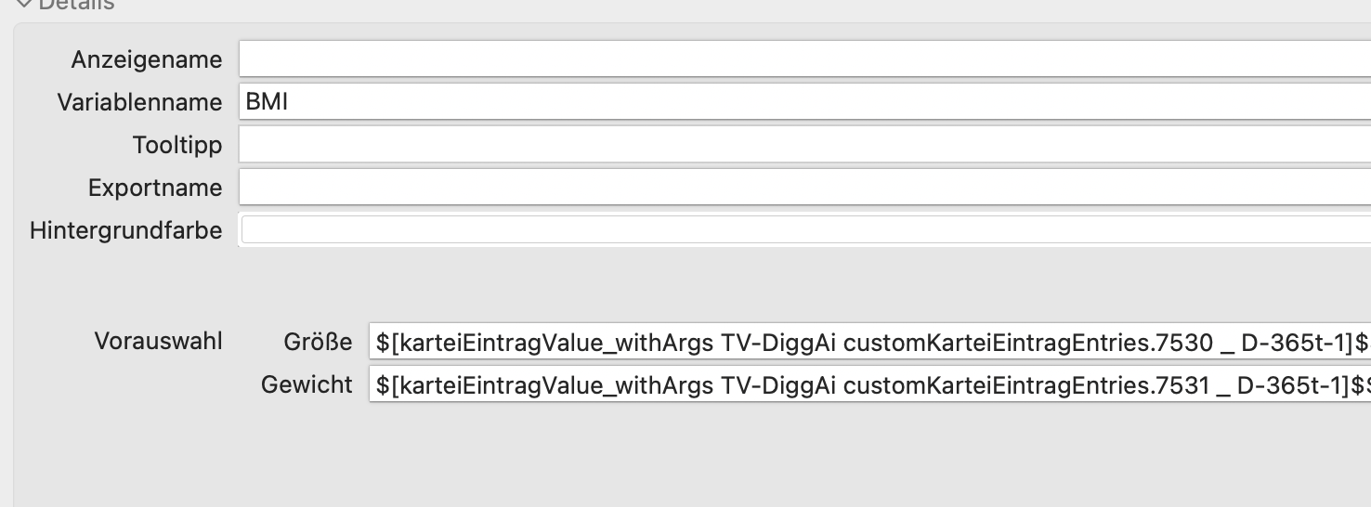The image size is (1371, 507).
Task: Click the Hintergrundfarbe label
Action: tap(125, 230)
